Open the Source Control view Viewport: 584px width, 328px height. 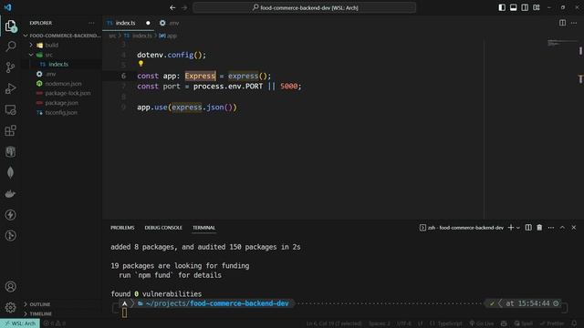click(x=10, y=67)
